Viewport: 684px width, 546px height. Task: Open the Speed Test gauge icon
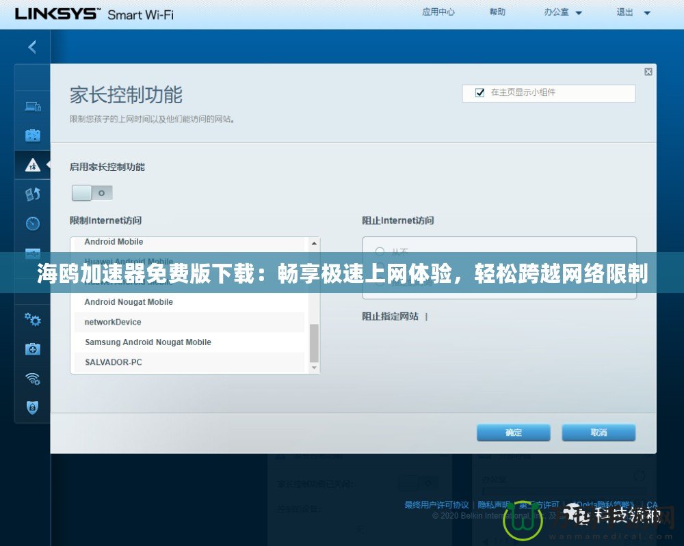[33, 223]
